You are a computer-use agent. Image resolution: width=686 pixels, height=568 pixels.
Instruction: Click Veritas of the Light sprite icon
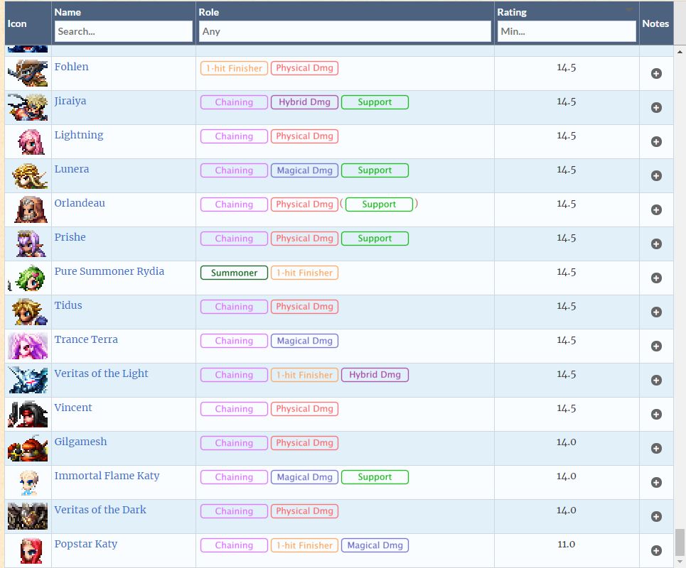coord(28,380)
